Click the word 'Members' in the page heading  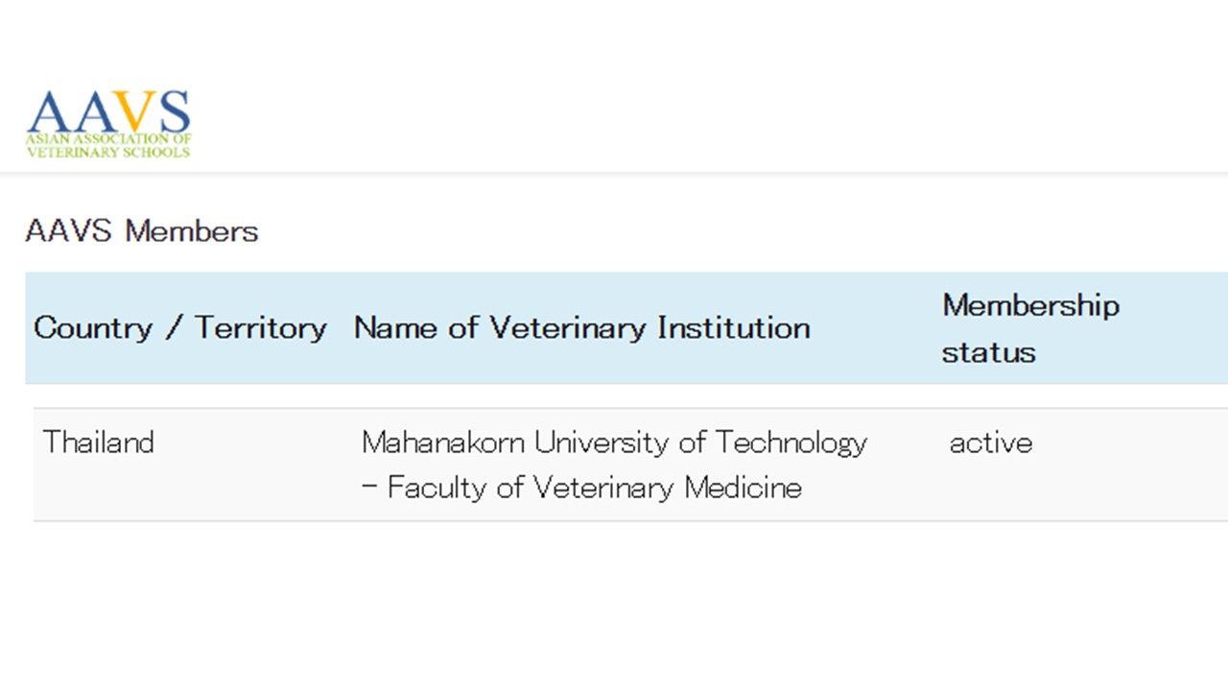pyautogui.click(x=192, y=231)
